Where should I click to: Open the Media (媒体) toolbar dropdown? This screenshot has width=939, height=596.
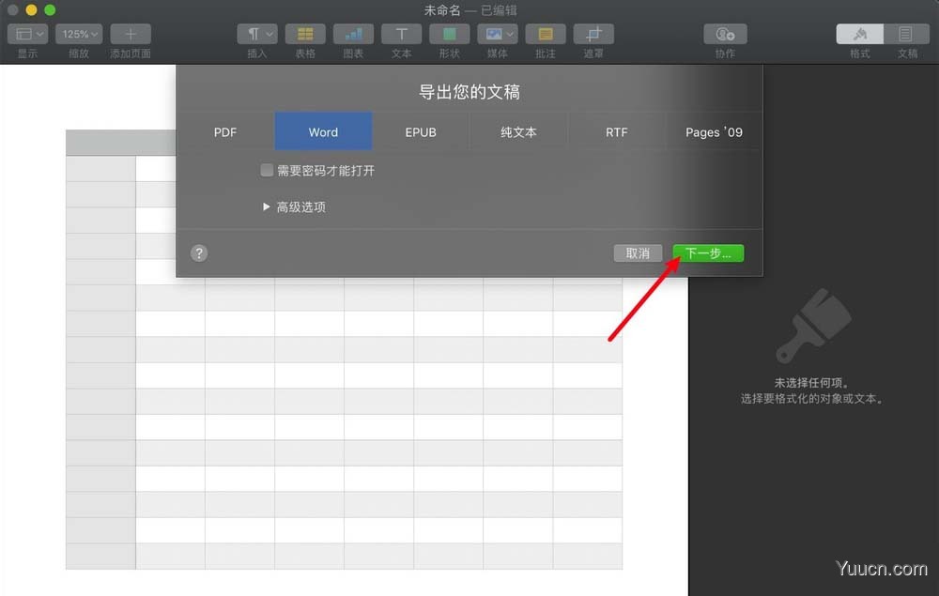(x=498, y=34)
